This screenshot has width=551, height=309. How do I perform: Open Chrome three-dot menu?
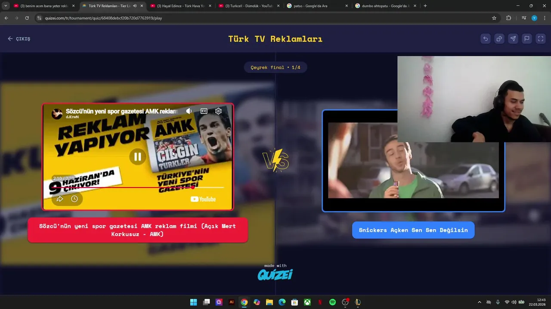pyautogui.click(x=545, y=18)
